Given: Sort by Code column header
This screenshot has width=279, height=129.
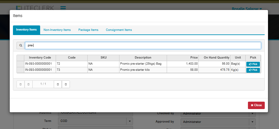Looking at the screenshot, I should (x=72, y=58).
